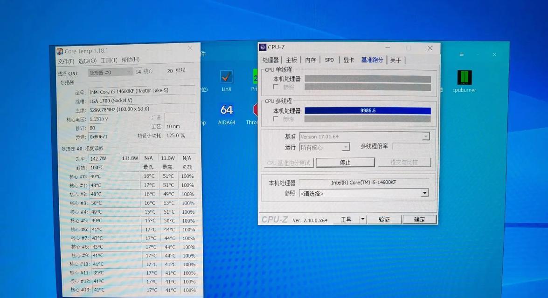Click the 125.0 瓦 TDP value
The height and width of the screenshot is (298, 548).
click(175, 135)
